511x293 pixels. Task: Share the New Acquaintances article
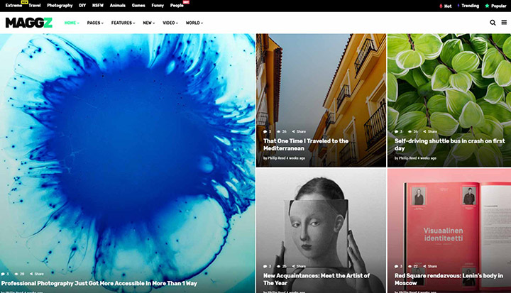299,266
